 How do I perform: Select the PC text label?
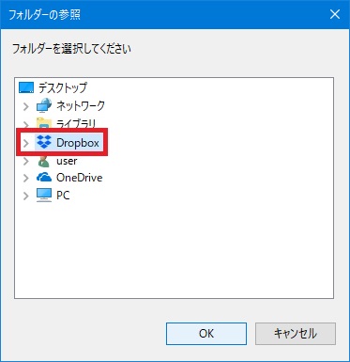point(63,196)
